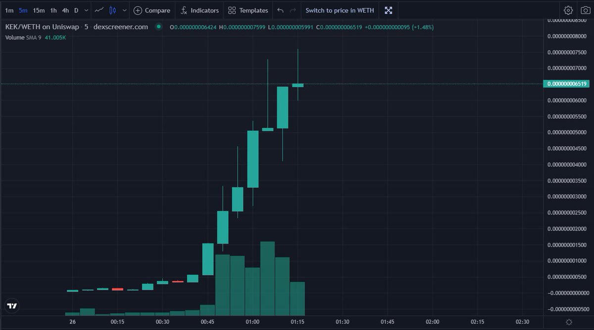Image resolution: width=594 pixels, height=330 pixels.
Task: Select the D daily timeframe
Action: coord(76,10)
